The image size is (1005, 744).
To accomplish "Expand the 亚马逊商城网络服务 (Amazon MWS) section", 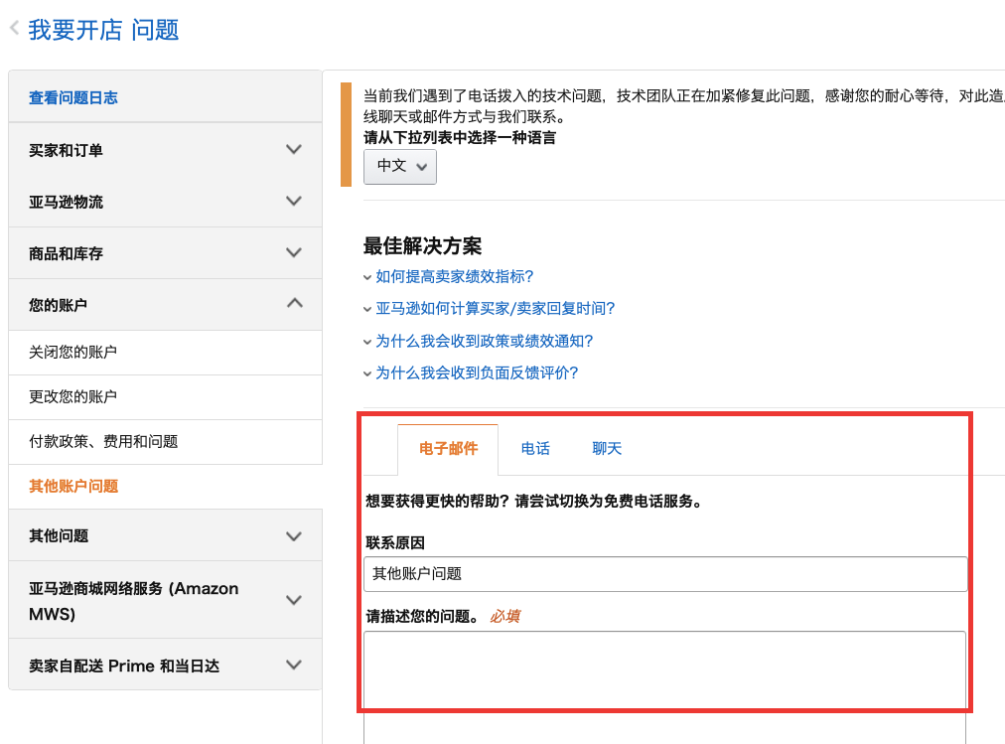I will click(x=164, y=599).
